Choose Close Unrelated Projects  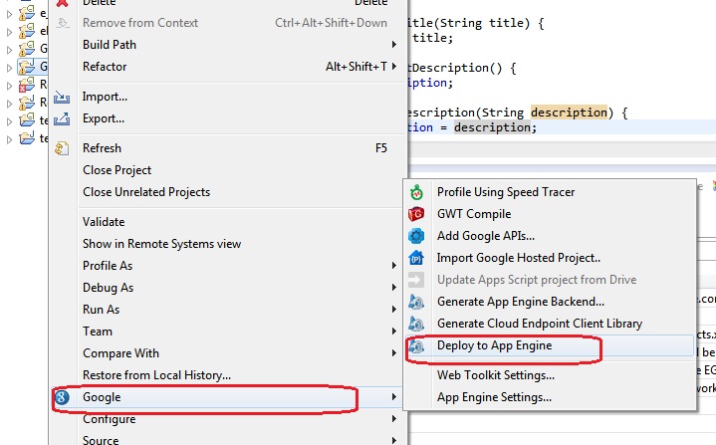click(x=145, y=192)
